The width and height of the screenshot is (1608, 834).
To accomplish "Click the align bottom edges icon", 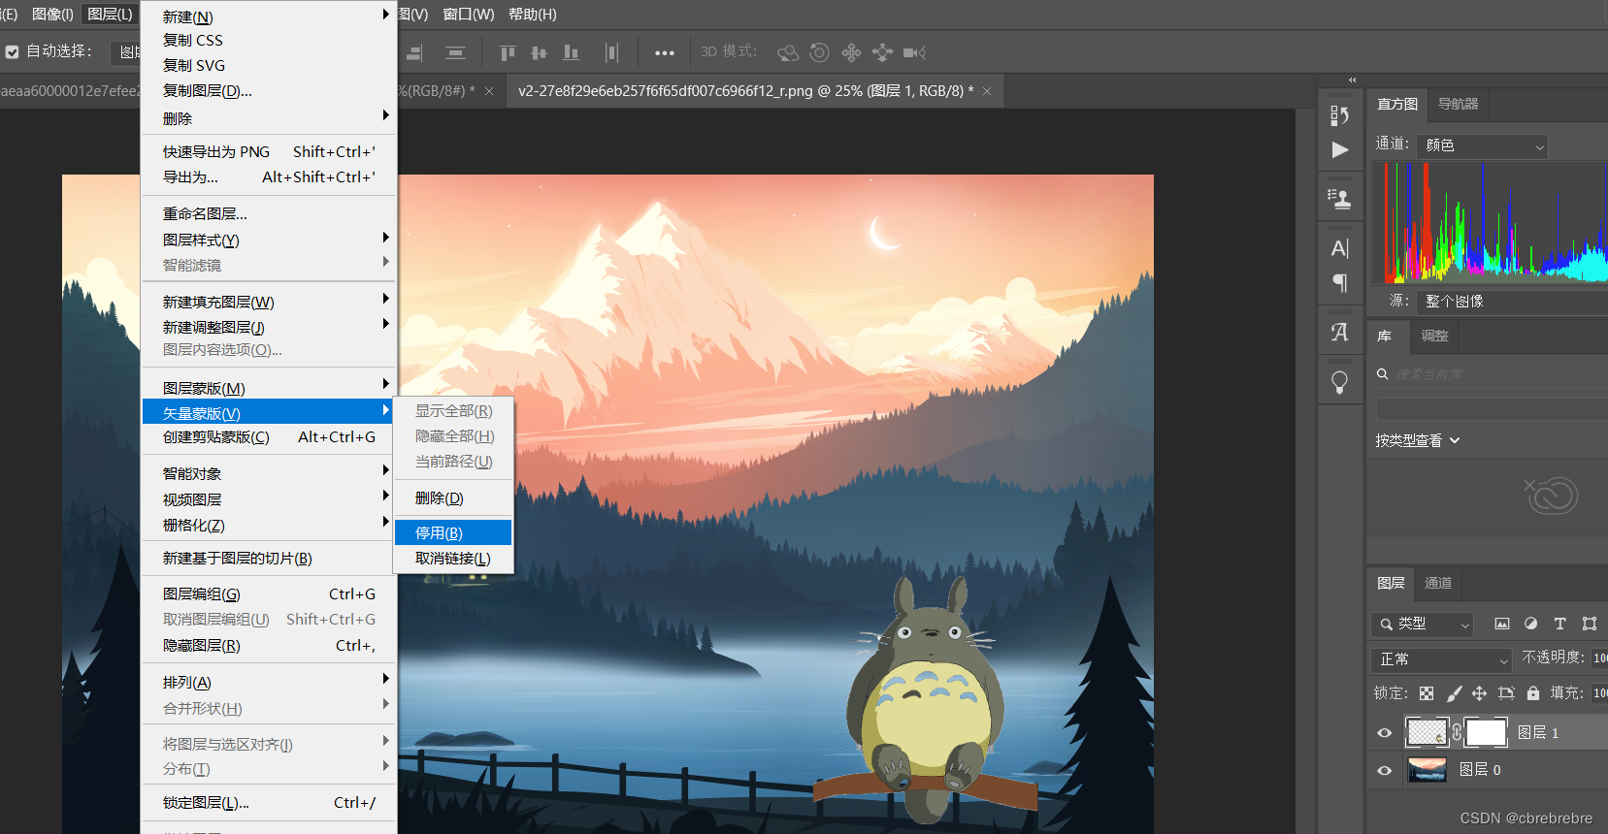I will point(572,52).
